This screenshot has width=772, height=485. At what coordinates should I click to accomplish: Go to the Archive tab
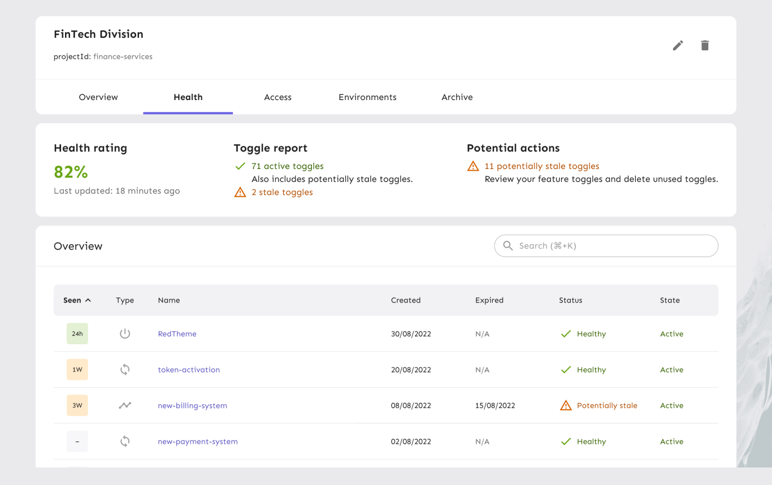[x=457, y=97]
